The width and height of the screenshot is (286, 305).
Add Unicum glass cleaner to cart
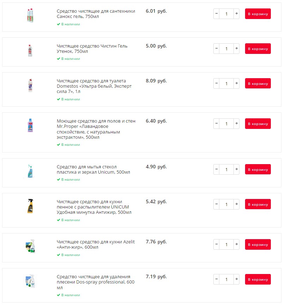click(258, 169)
